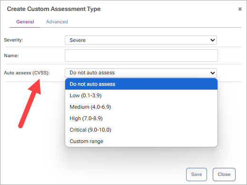Select Critical (9.0-10.0) option

click(141, 130)
